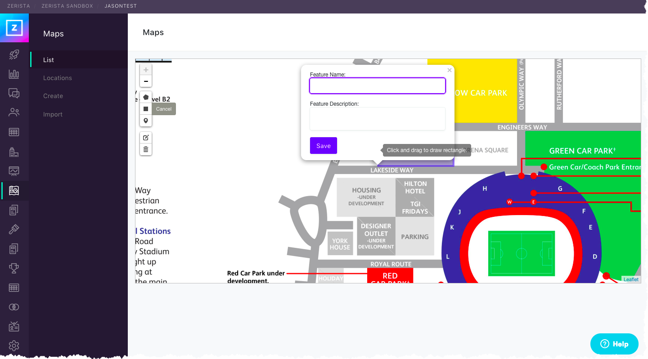
Task: Open the table icon below people icon
Action: [x=14, y=132]
